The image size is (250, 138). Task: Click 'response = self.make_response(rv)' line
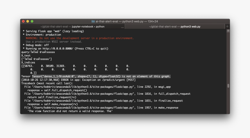pos(52,104)
